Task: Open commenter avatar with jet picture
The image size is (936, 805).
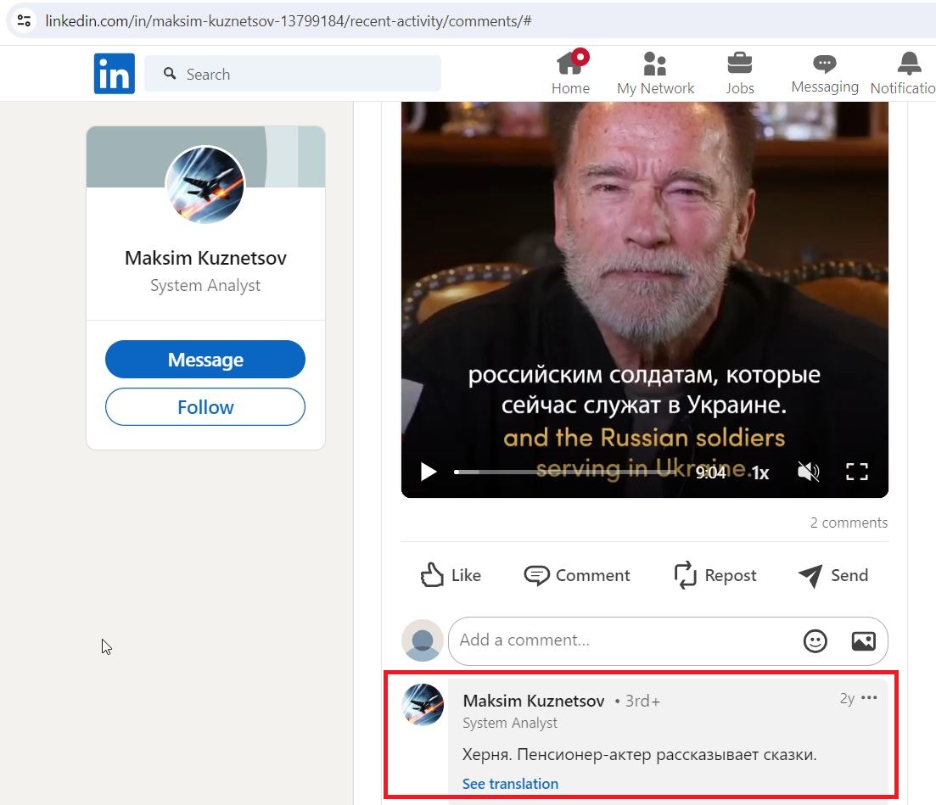Action: coord(423,704)
